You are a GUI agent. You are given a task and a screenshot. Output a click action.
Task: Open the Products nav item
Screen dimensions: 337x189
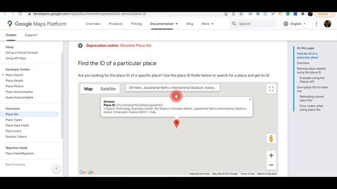click(116, 24)
